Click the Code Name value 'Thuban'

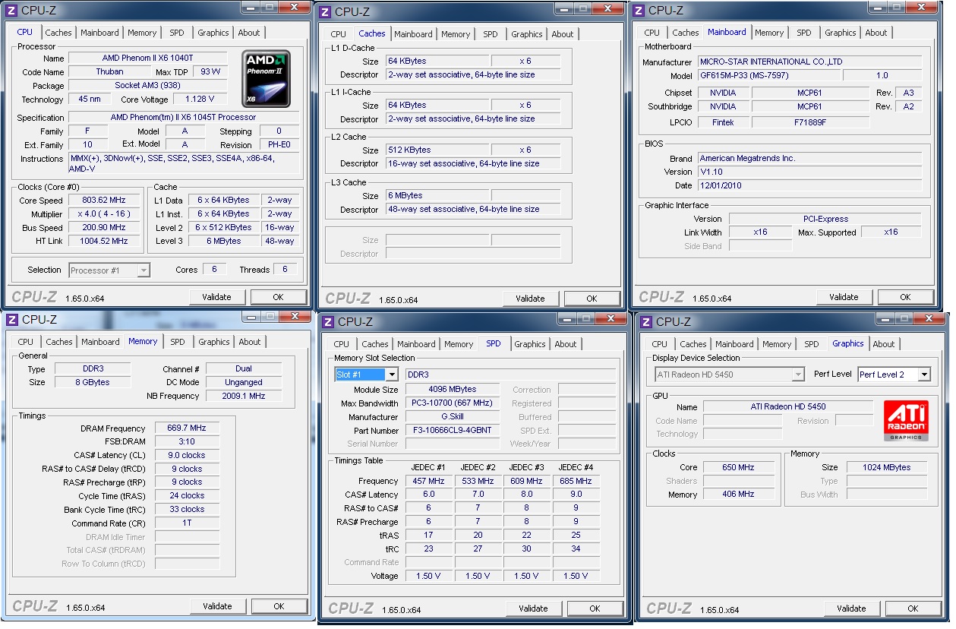[x=110, y=72]
